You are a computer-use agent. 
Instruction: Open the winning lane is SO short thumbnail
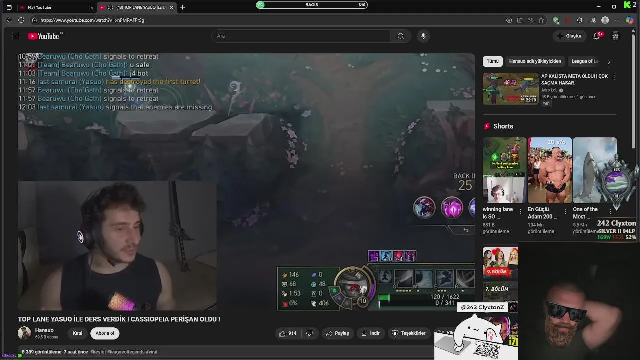coord(504,170)
